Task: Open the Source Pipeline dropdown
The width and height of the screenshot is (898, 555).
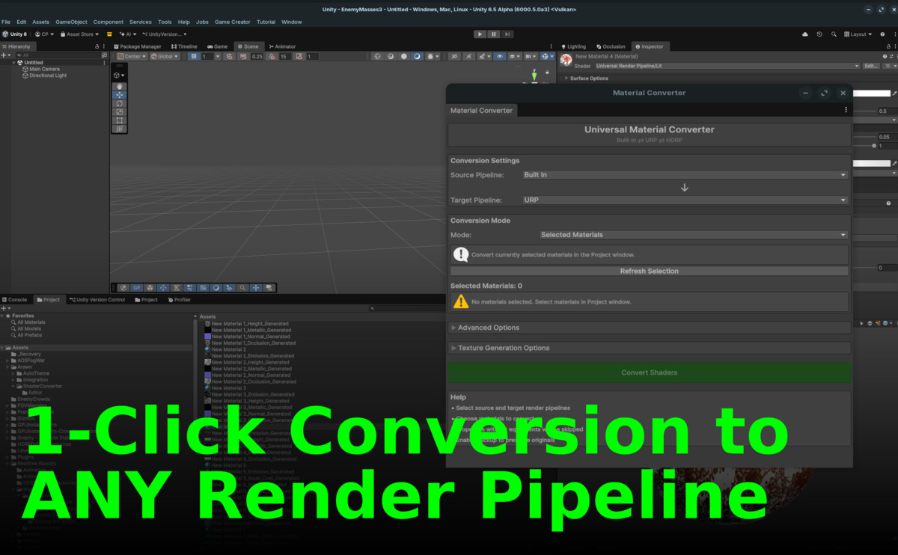Action: click(685, 175)
